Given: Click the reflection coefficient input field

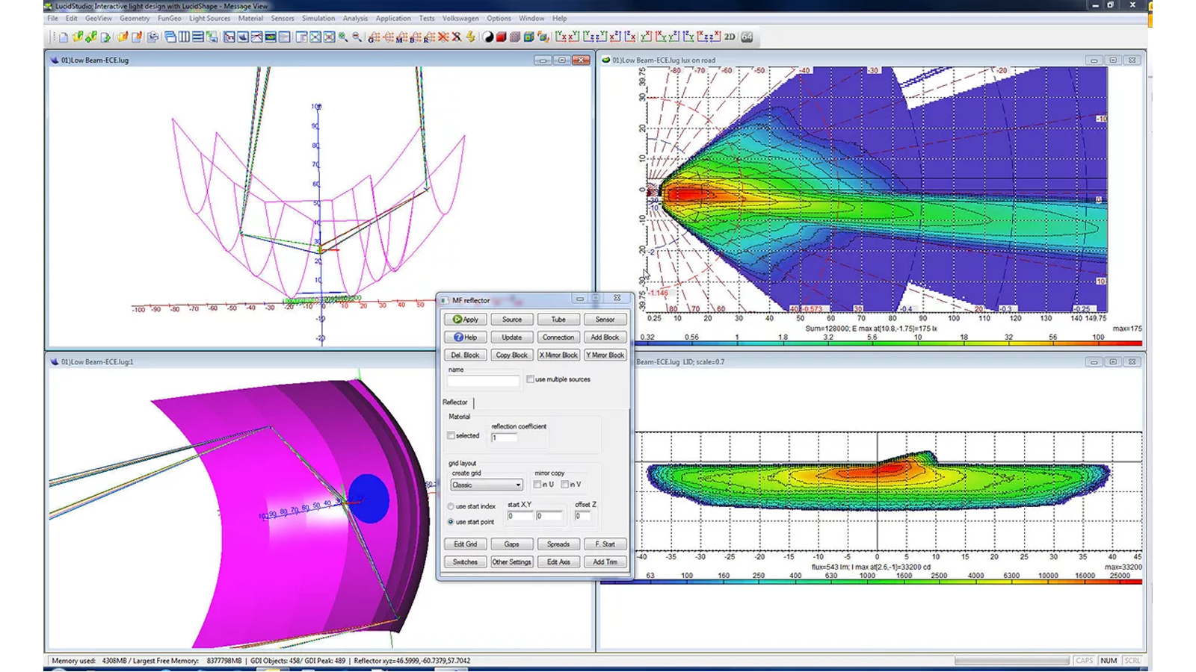Looking at the screenshot, I should [504, 438].
